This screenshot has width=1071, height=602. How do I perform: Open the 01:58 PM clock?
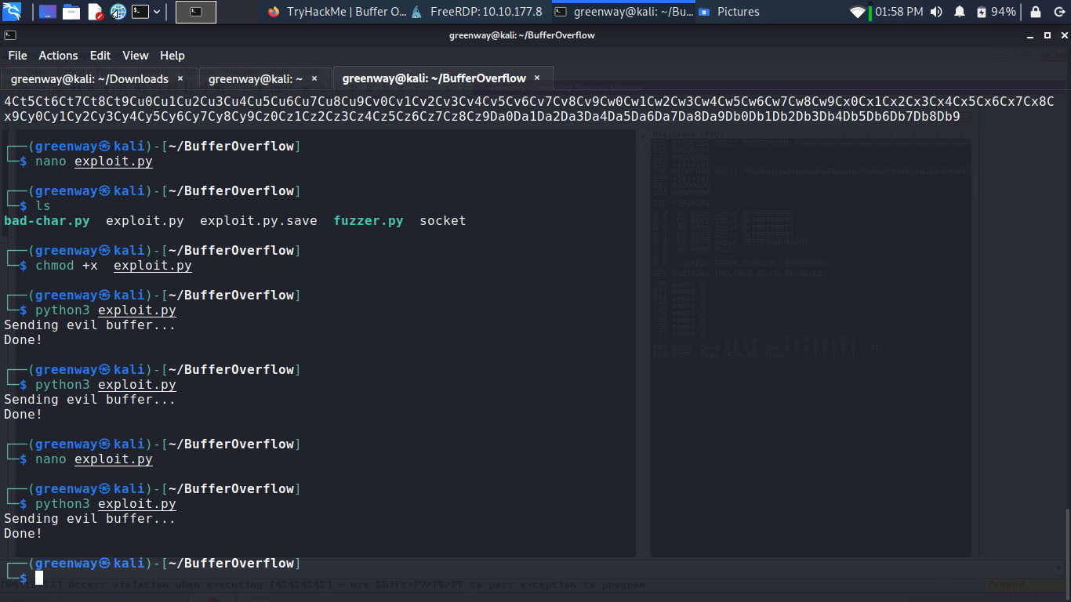pyautogui.click(x=899, y=12)
